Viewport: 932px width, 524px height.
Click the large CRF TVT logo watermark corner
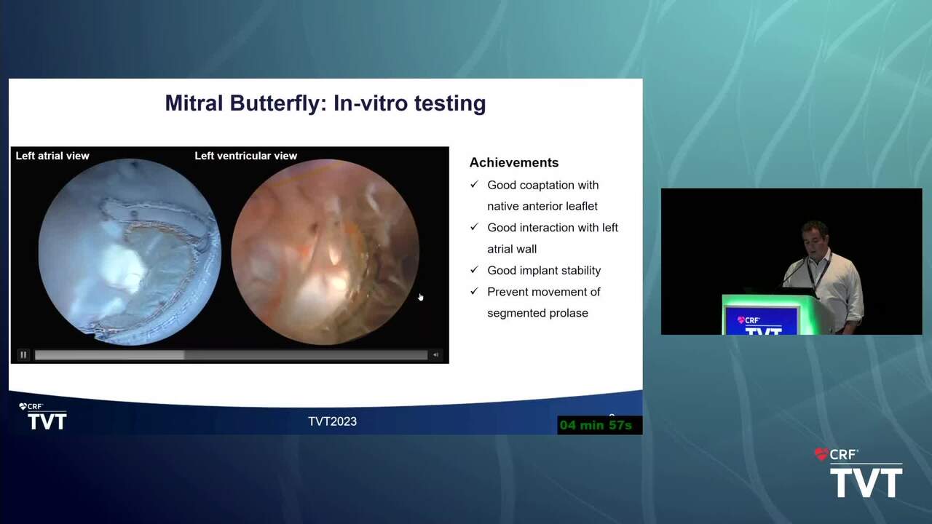click(858, 473)
